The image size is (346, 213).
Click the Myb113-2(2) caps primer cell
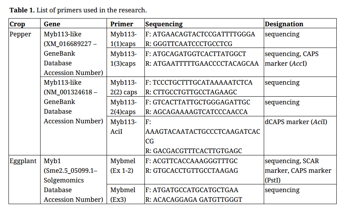(124, 87)
